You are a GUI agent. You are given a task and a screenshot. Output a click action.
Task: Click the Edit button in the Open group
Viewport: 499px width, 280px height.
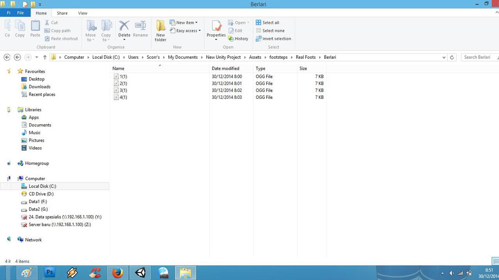pos(235,31)
